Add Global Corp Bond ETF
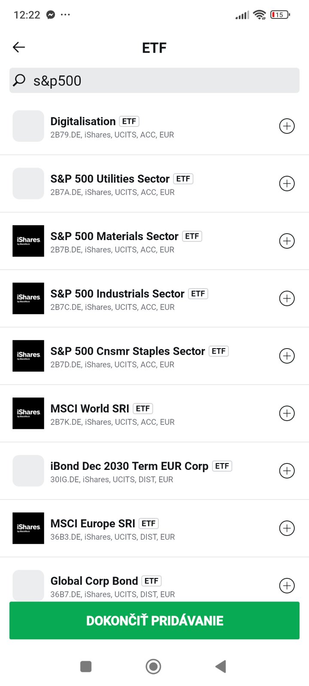 click(x=287, y=586)
